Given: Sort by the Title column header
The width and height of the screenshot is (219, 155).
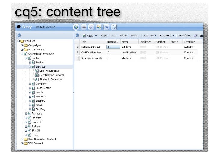Looking at the screenshot, I should pyautogui.click(x=92, y=42).
